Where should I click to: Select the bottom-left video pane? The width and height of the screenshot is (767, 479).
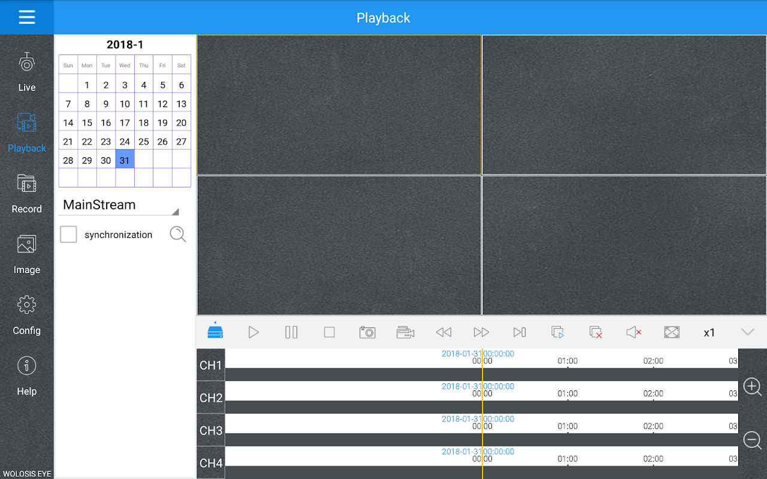point(339,245)
